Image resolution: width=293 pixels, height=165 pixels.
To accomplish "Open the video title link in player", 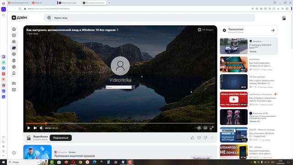I will [72, 30].
